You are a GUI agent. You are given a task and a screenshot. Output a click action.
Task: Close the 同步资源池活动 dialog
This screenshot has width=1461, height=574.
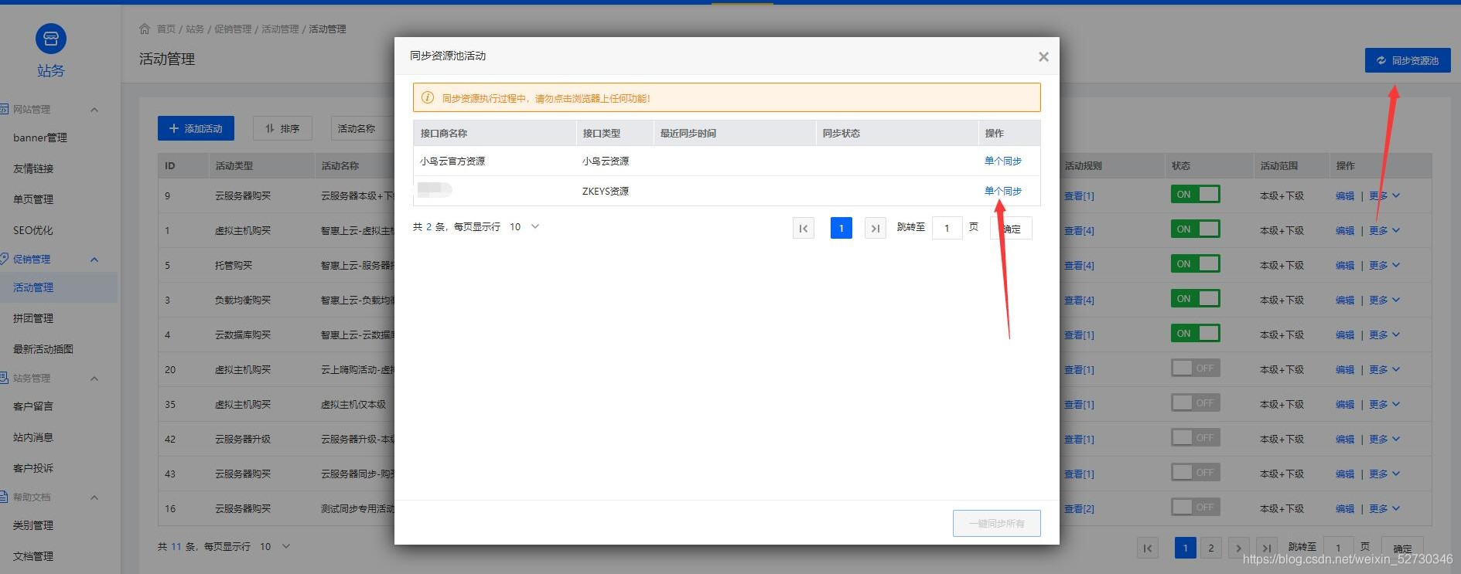click(1043, 56)
